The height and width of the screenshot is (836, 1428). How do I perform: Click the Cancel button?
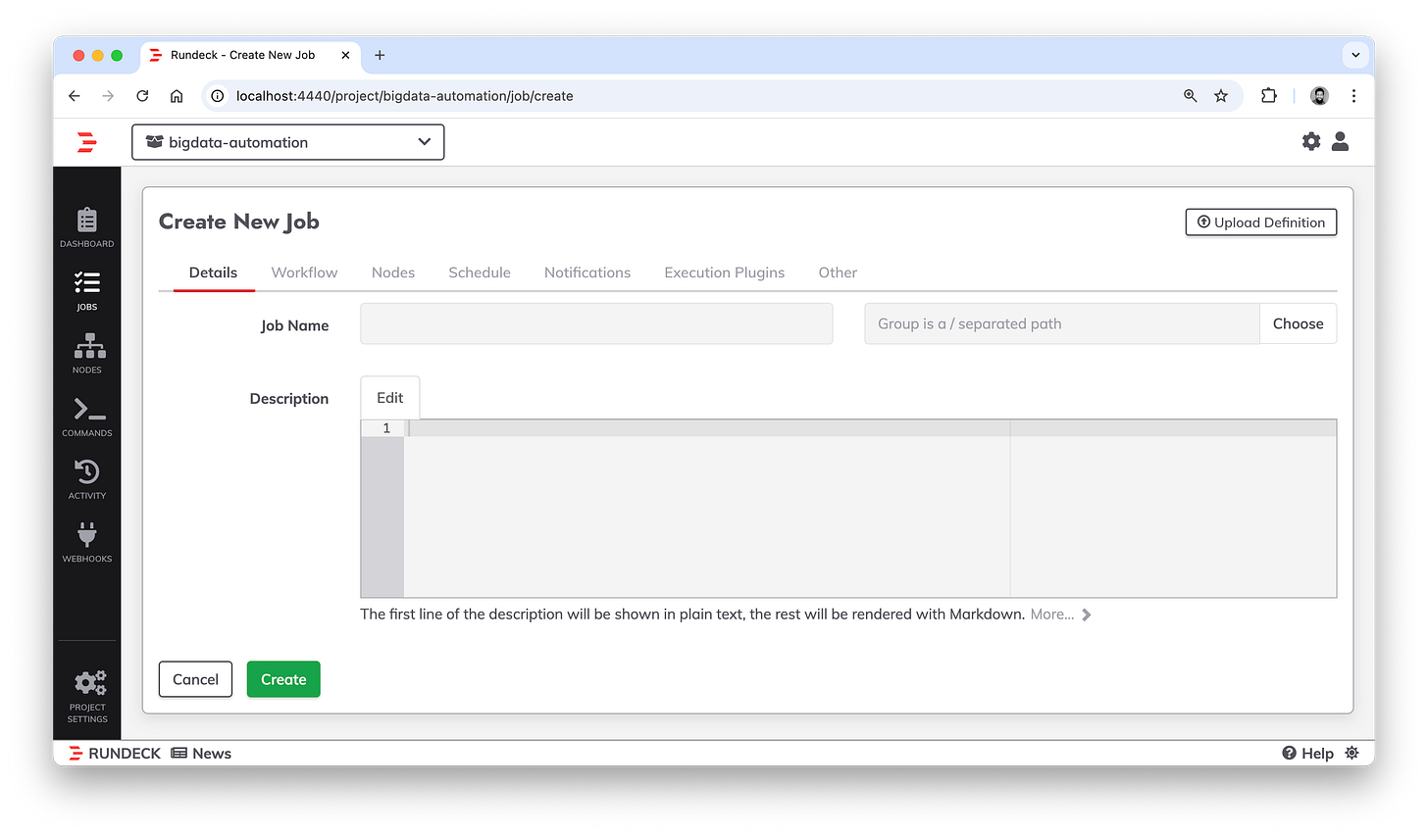(195, 679)
